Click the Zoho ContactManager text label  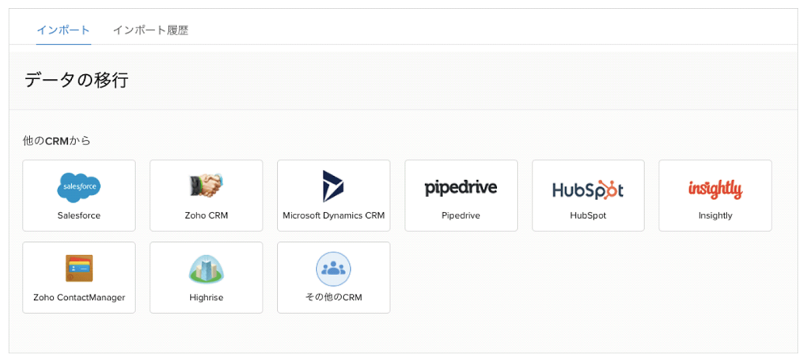click(x=79, y=297)
